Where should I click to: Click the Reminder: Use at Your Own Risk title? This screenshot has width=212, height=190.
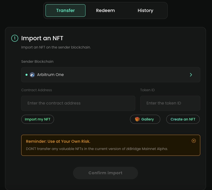pos(58,141)
